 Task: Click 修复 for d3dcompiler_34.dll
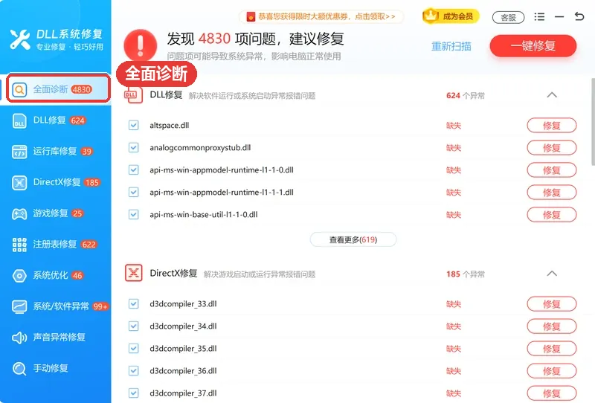tap(552, 326)
